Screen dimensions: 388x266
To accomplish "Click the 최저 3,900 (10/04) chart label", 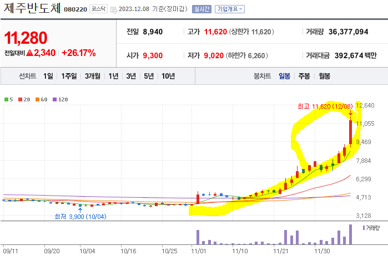I will click(80, 217).
